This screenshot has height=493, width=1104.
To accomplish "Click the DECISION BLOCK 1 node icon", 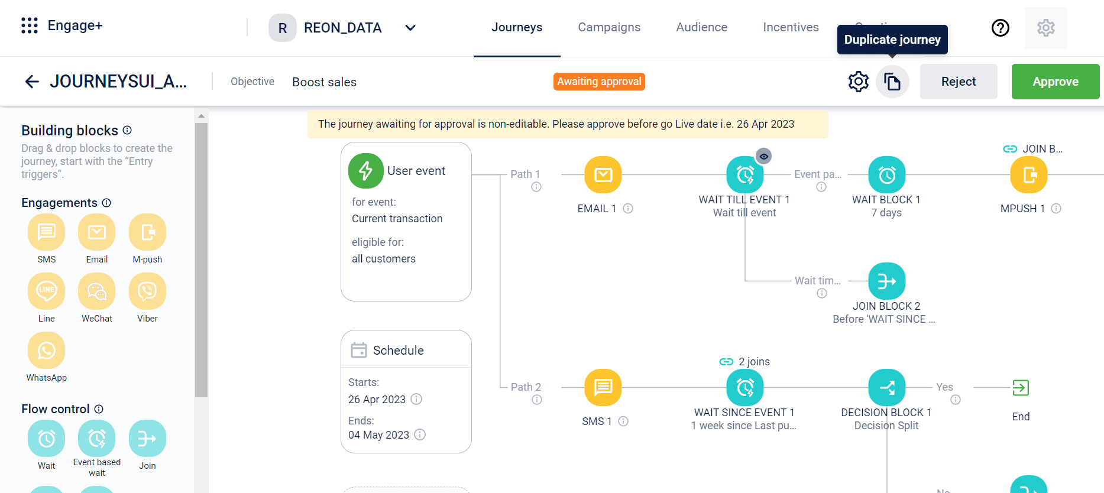I will [886, 388].
